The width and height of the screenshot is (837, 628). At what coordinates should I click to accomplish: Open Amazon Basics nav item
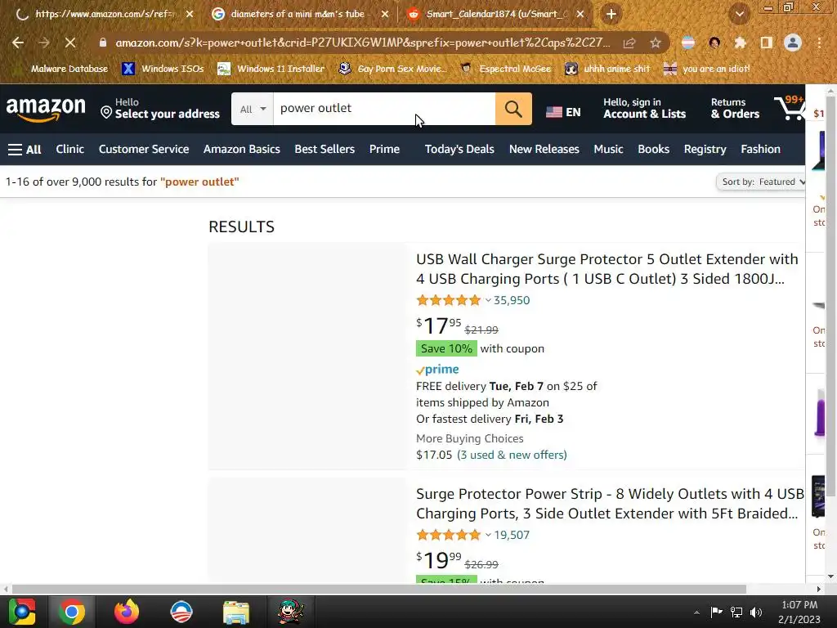click(x=241, y=150)
